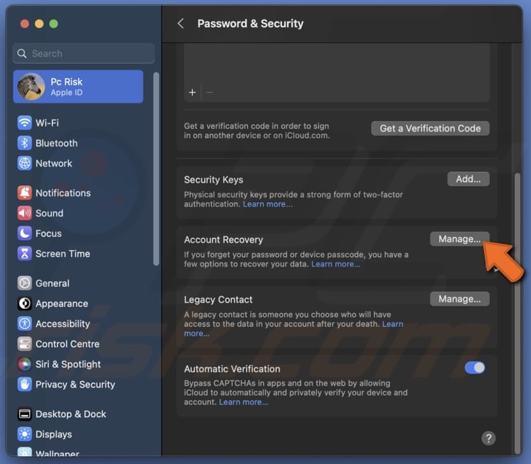Open Learn more link under Security Keys
The height and width of the screenshot is (464, 531).
[268, 204]
